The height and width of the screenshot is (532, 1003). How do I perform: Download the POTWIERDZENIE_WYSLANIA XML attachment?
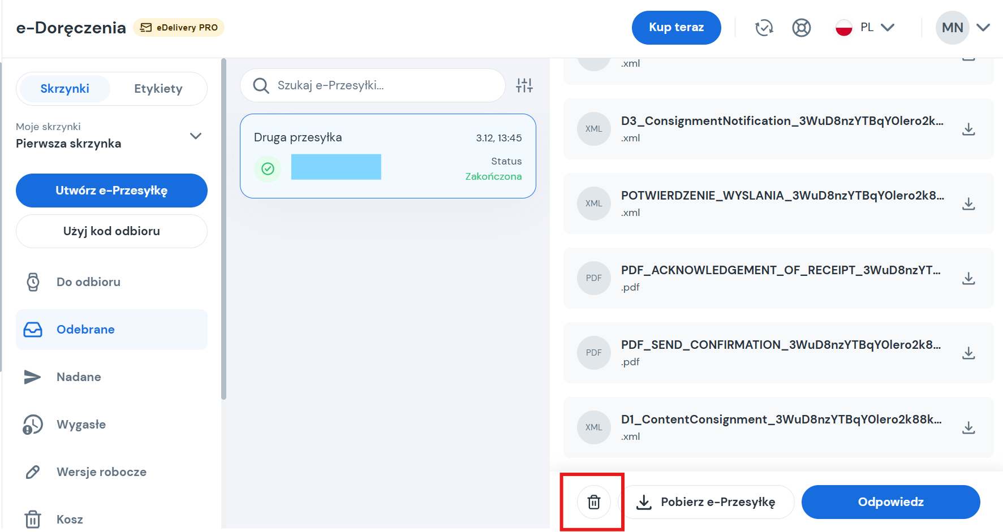pos(968,204)
